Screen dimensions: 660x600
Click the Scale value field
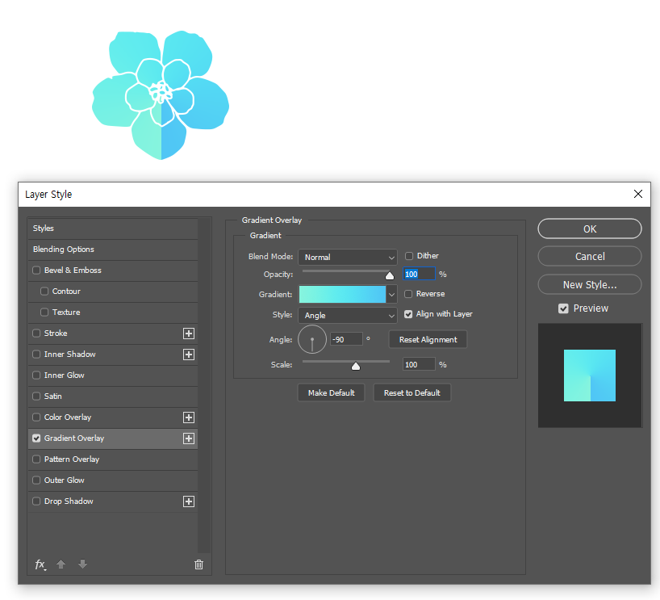point(419,364)
